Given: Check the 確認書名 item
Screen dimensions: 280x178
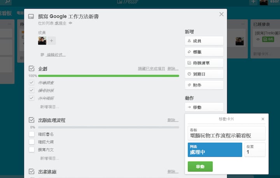Looking at the screenshot, I should (x=31, y=134).
